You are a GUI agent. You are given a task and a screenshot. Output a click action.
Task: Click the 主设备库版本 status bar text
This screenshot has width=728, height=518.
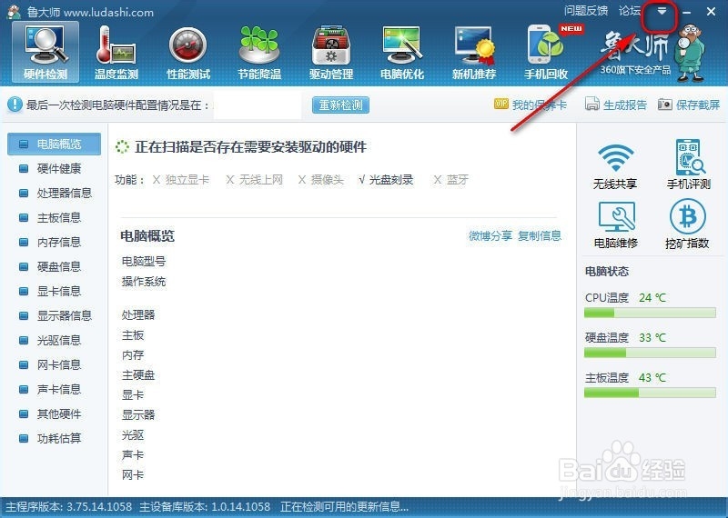pos(205,507)
